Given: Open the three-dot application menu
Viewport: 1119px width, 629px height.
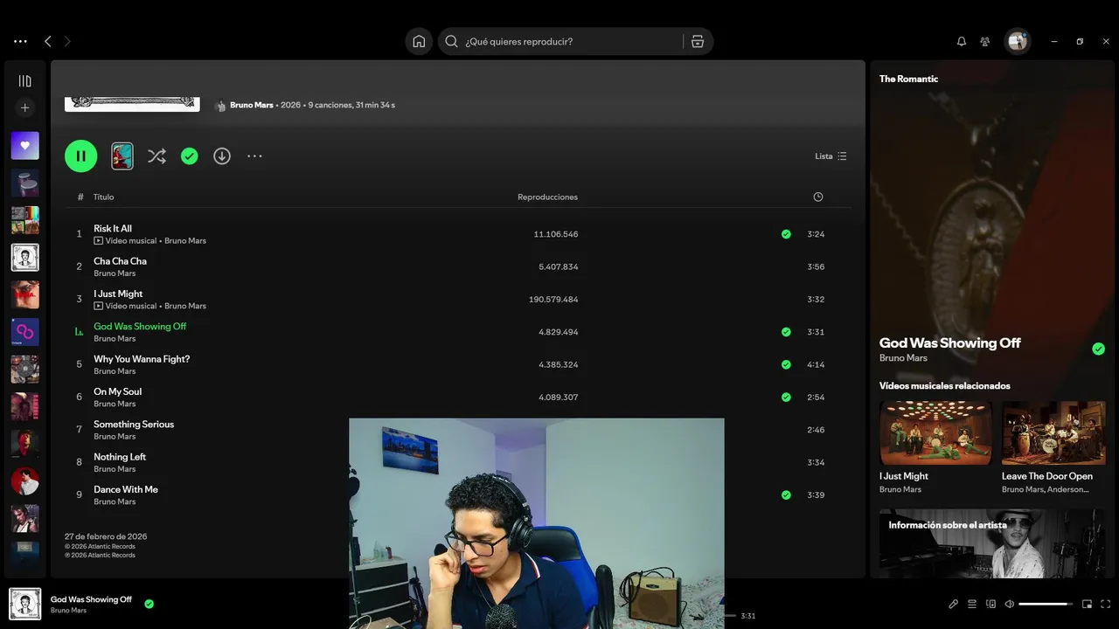Looking at the screenshot, I should (x=20, y=41).
